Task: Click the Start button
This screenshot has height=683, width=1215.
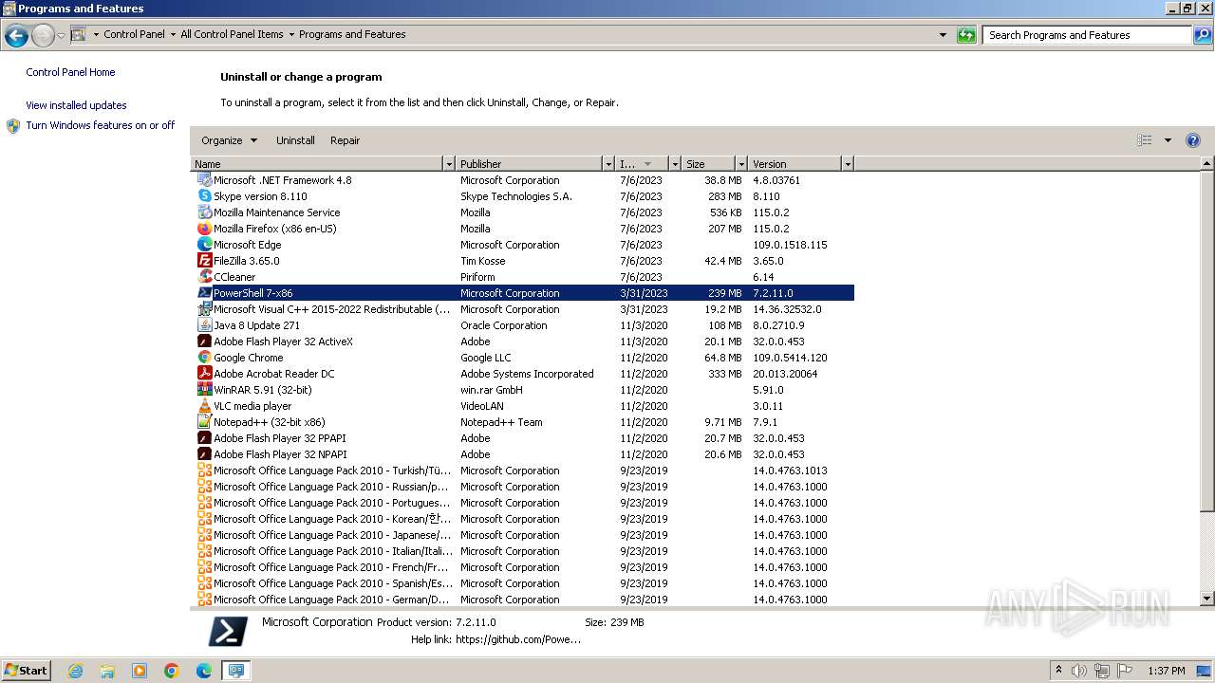Action: (x=26, y=671)
